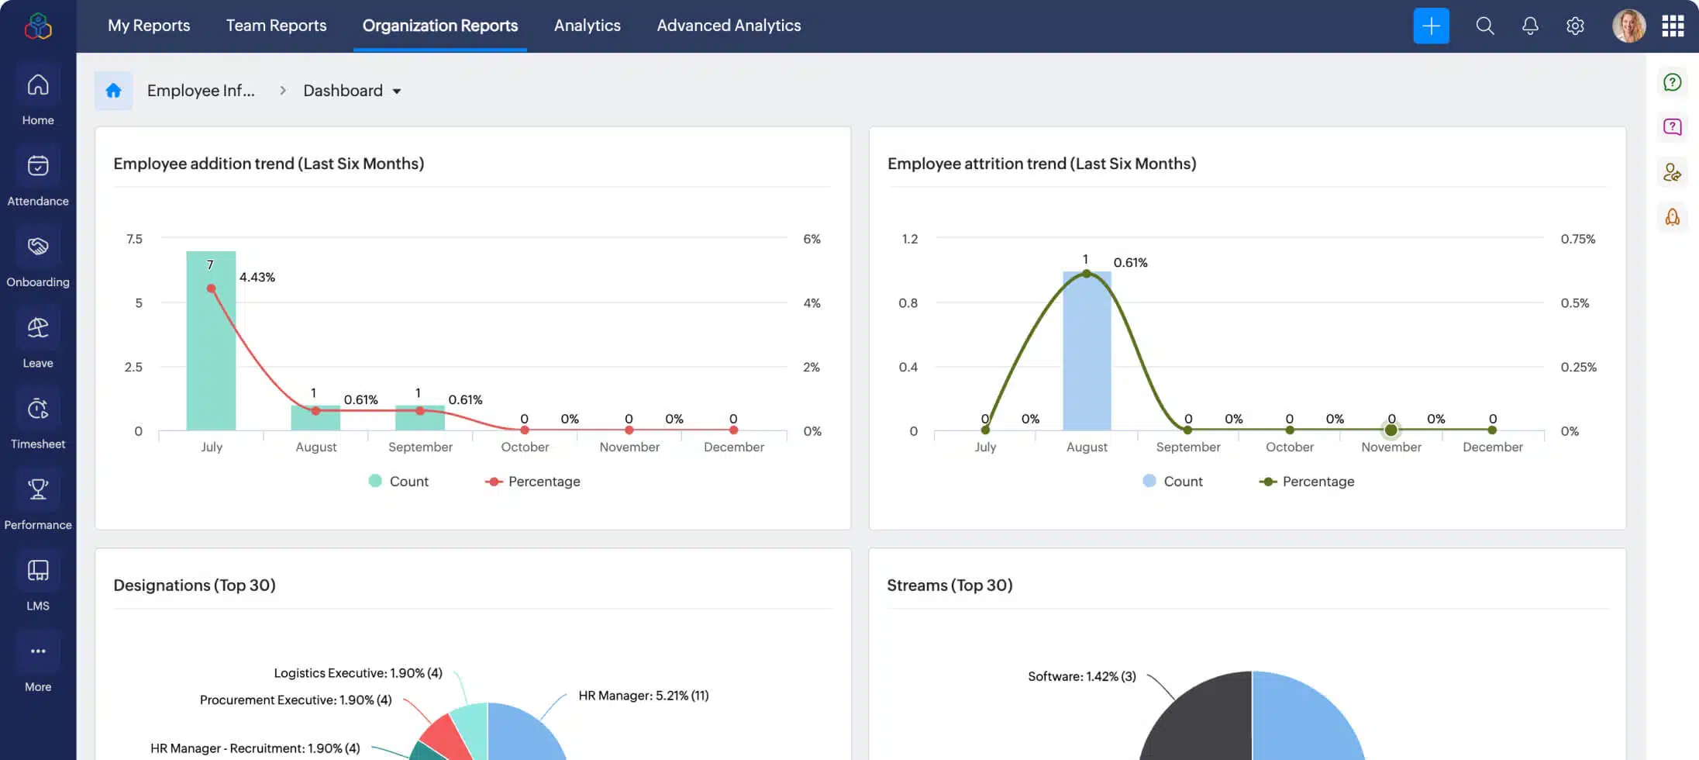Switch to the Analytics tab
The image size is (1699, 760).
tap(587, 26)
